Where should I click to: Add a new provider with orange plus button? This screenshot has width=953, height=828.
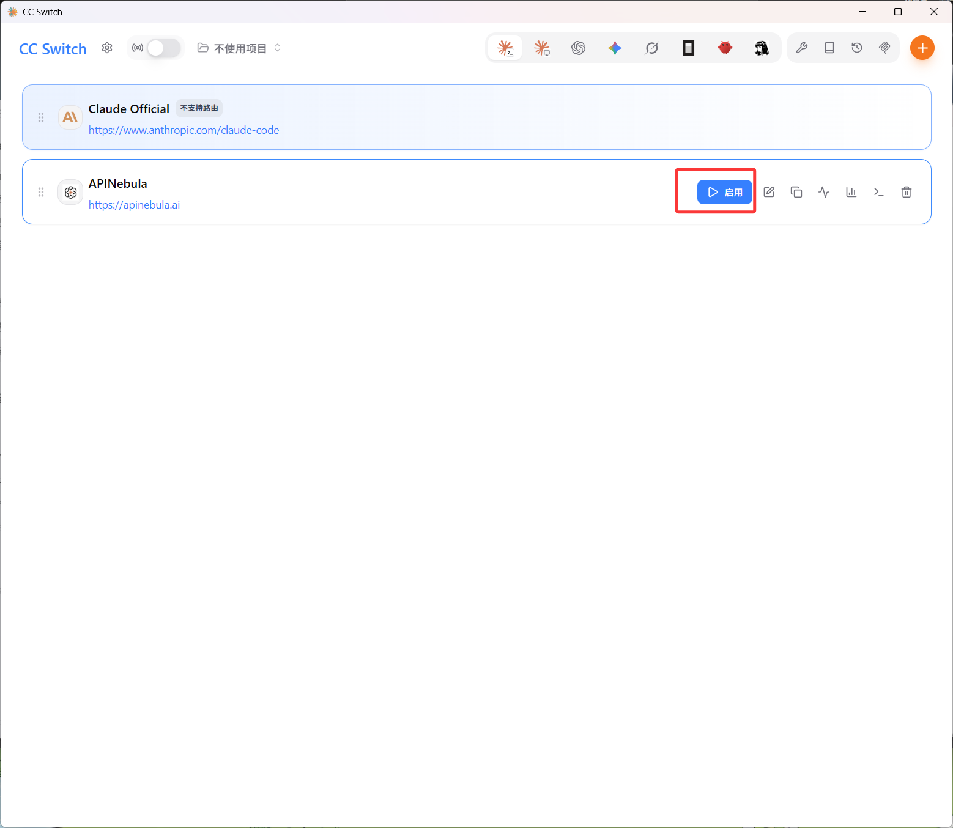click(x=922, y=48)
